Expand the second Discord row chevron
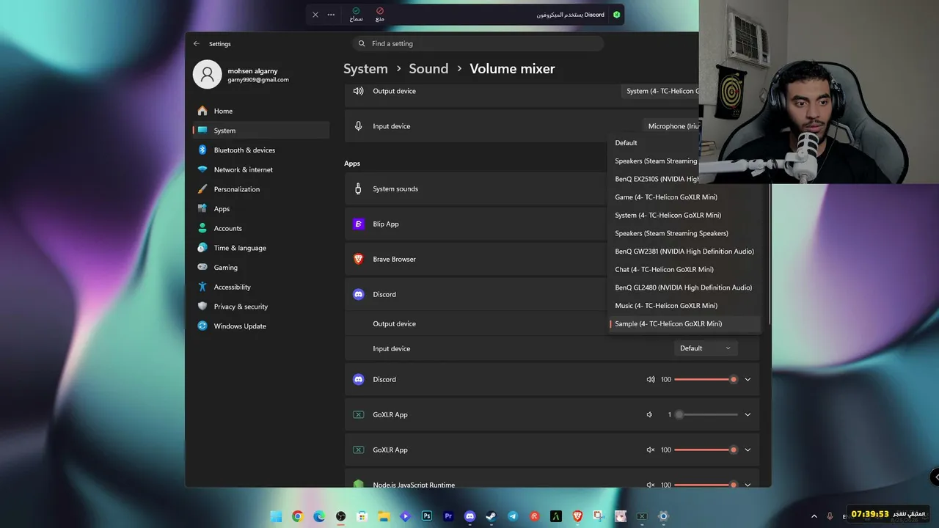The height and width of the screenshot is (528, 939). point(748,380)
